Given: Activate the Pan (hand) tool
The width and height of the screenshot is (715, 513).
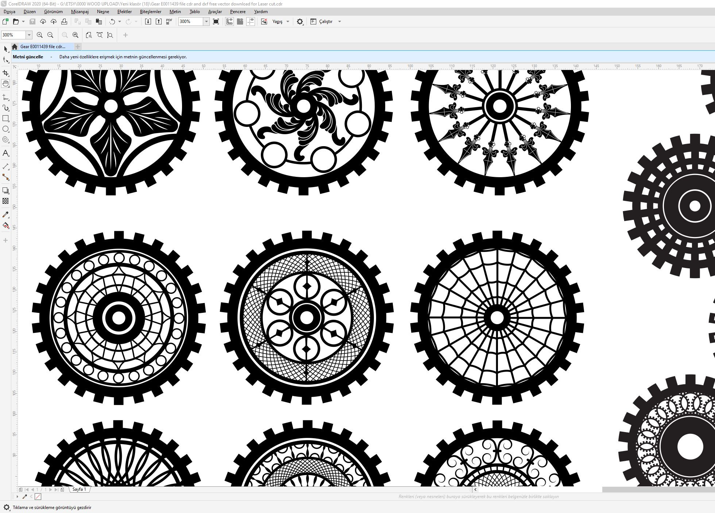Looking at the screenshot, I should (5, 83).
